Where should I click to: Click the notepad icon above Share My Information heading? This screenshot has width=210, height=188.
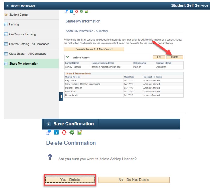87,11
